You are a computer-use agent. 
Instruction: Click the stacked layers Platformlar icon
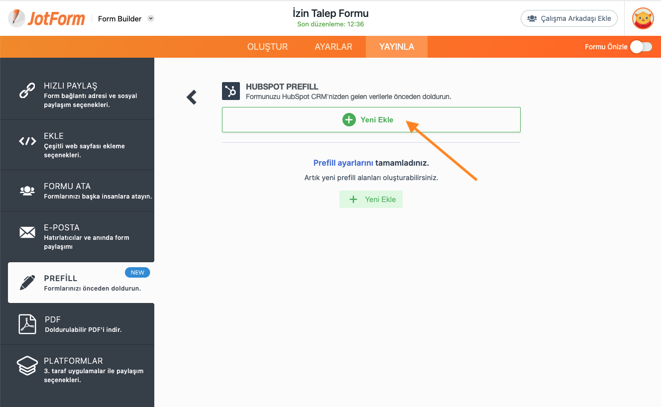pyautogui.click(x=27, y=366)
